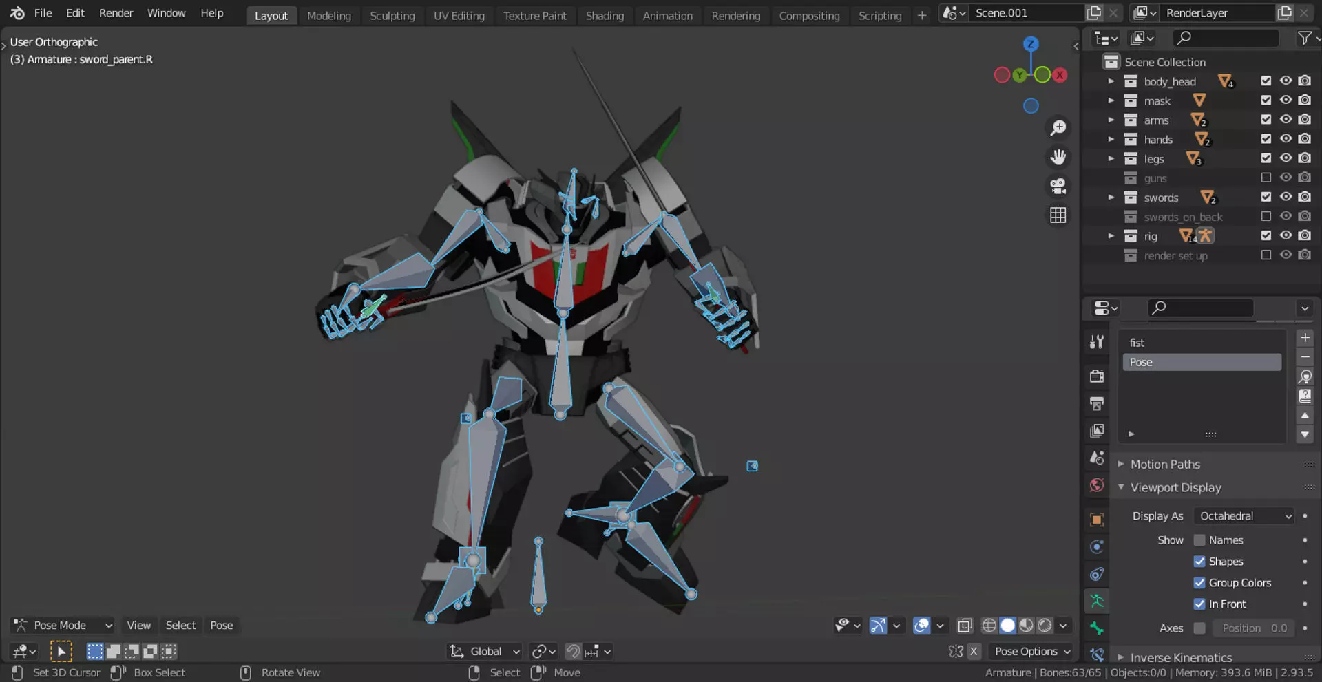Image resolution: width=1322 pixels, height=682 pixels.
Task: Move pose down in list
Action: tap(1305, 434)
